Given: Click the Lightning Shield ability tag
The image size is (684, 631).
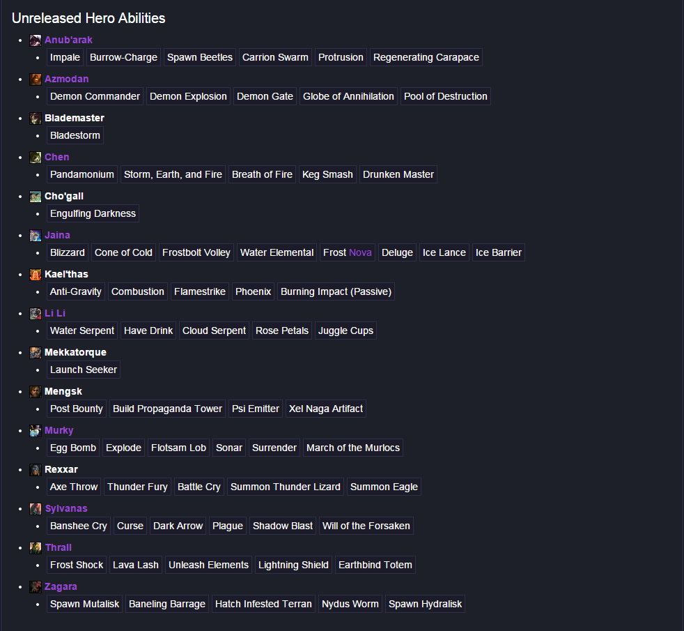Looking at the screenshot, I should [293, 565].
